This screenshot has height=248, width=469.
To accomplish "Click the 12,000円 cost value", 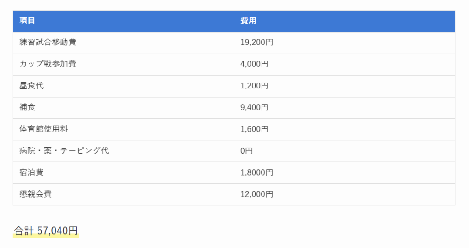I will coord(256,194).
